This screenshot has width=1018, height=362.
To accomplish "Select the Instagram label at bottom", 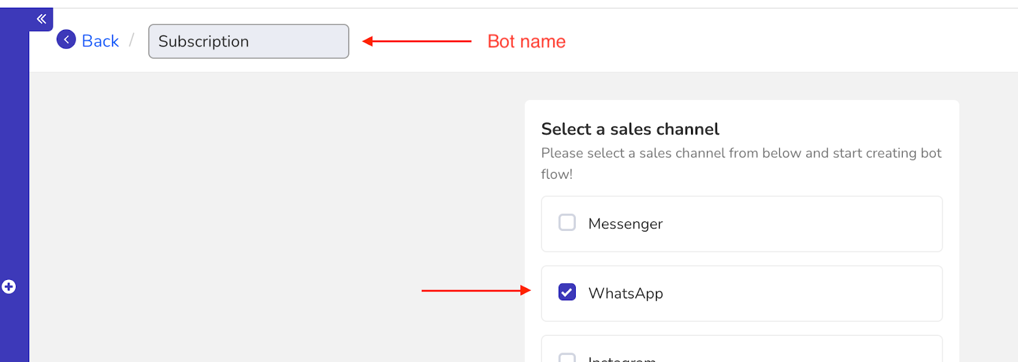I will coord(622,359).
